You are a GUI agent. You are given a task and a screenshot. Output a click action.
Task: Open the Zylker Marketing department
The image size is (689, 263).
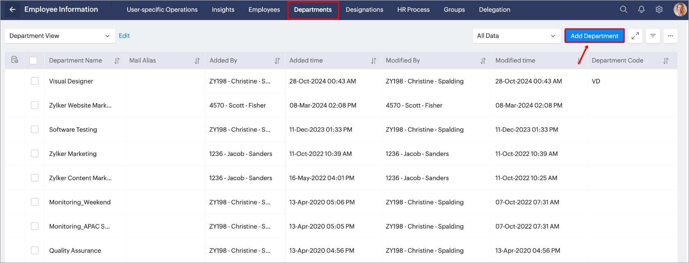coord(73,154)
